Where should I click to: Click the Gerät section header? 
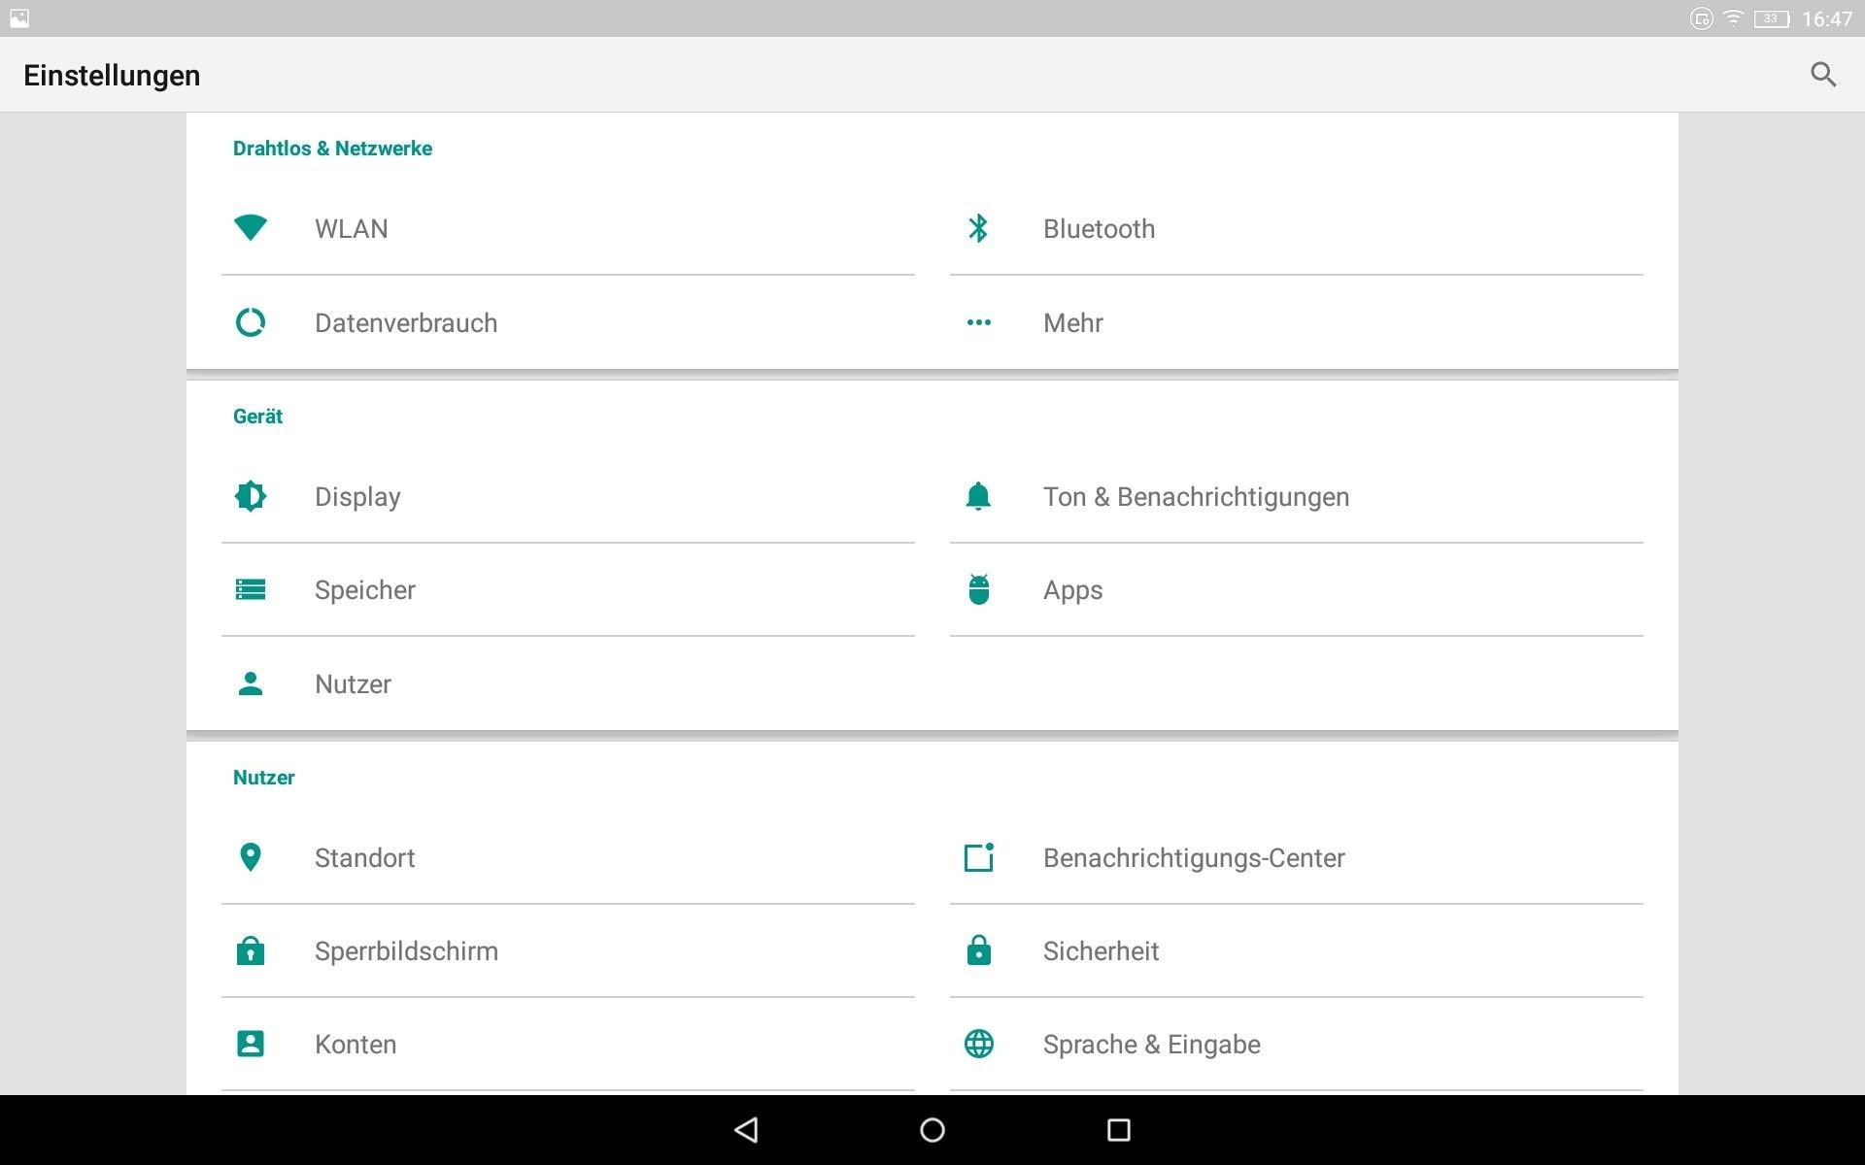coord(257,416)
